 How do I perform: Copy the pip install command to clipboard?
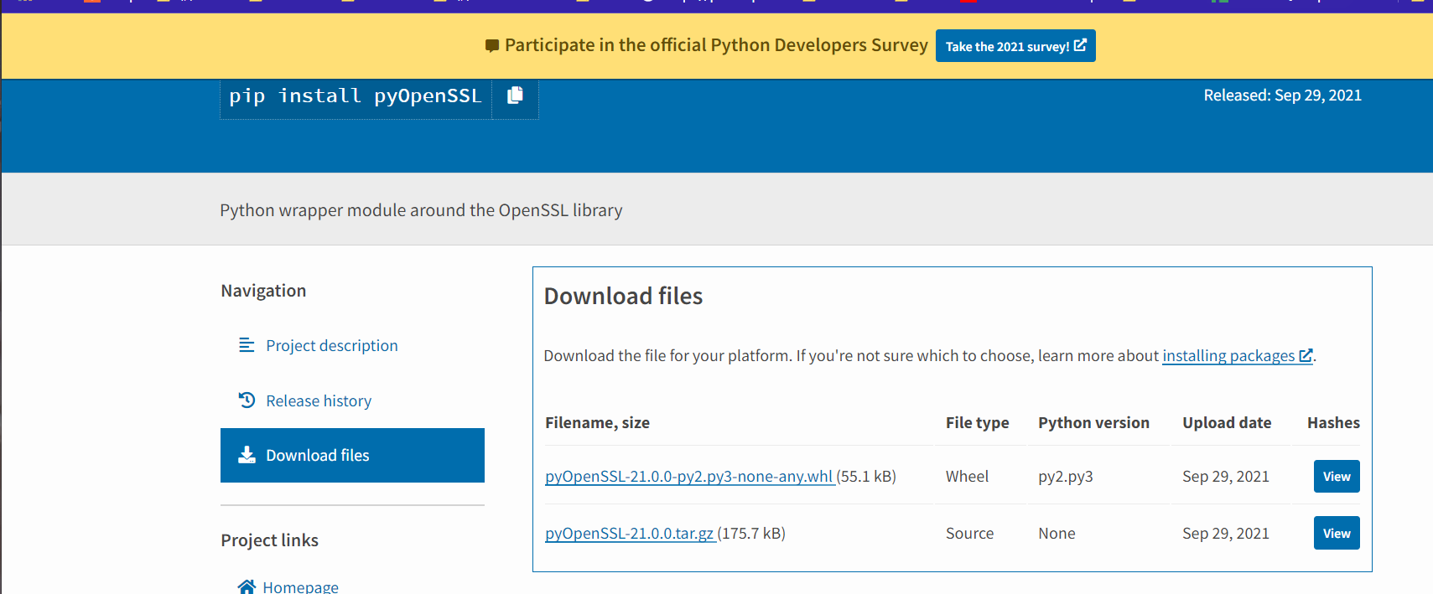coord(515,96)
